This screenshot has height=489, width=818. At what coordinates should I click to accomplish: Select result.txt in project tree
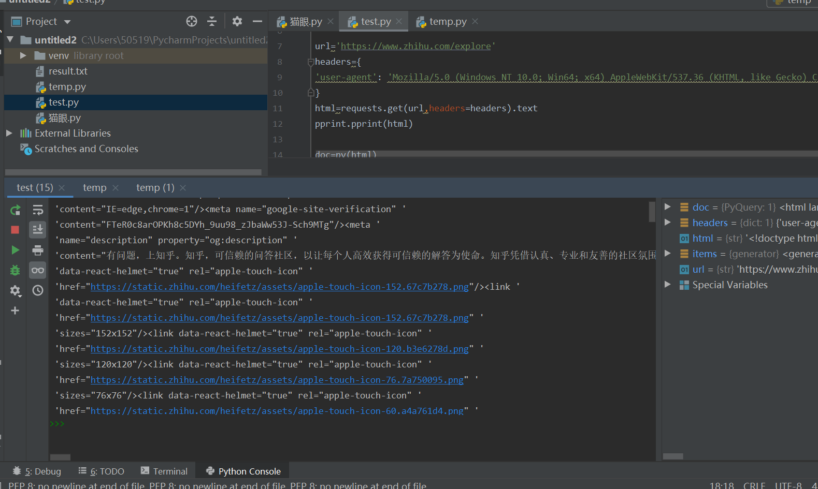[x=68, y=71]
